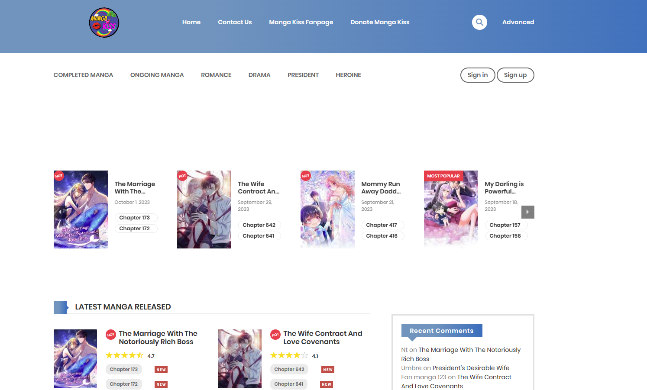Screen dimensions: 647x390
Task: Open search with magnifier icon
Action: point(479,22)
